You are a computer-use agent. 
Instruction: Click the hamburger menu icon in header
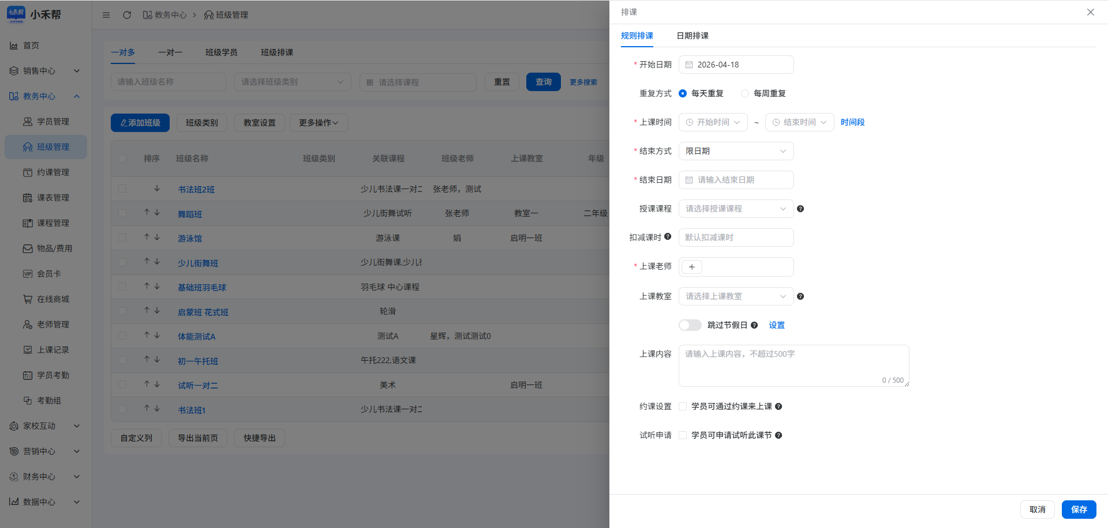coord(106,15)
